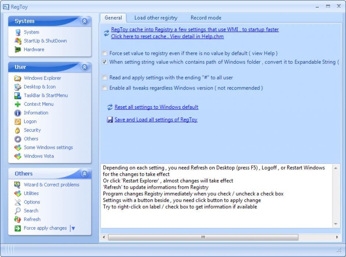Open Wizard & Correct problems in Others panel
This screenshot has height=257, width=346.
click(51, 185)
